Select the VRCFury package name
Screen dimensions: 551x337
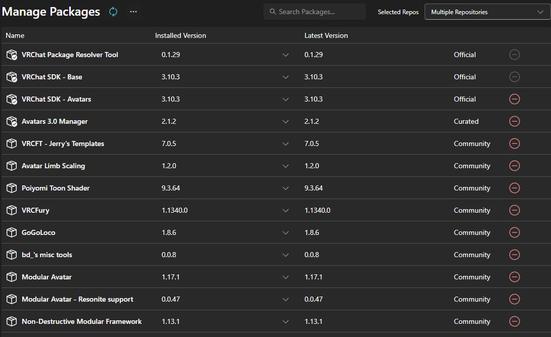35,210
